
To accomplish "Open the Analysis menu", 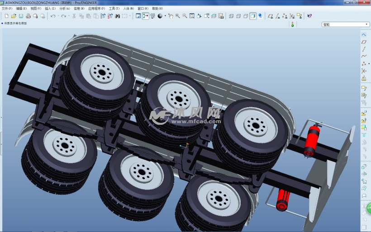I will (65, 9).
